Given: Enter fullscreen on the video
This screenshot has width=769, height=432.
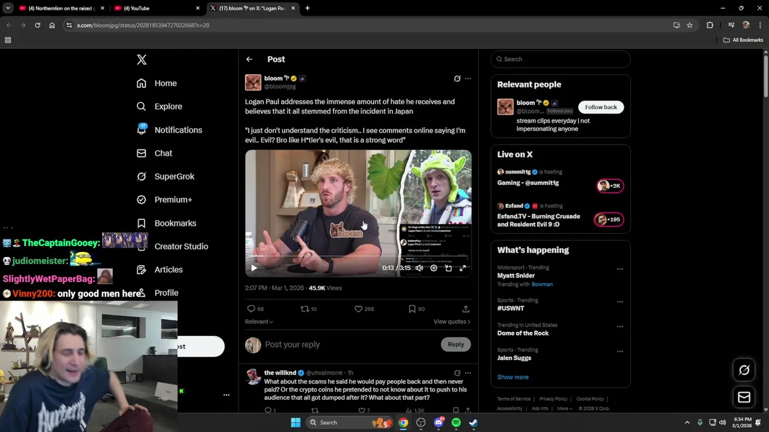Looking at the screenshot, I should tap(463, 268).
